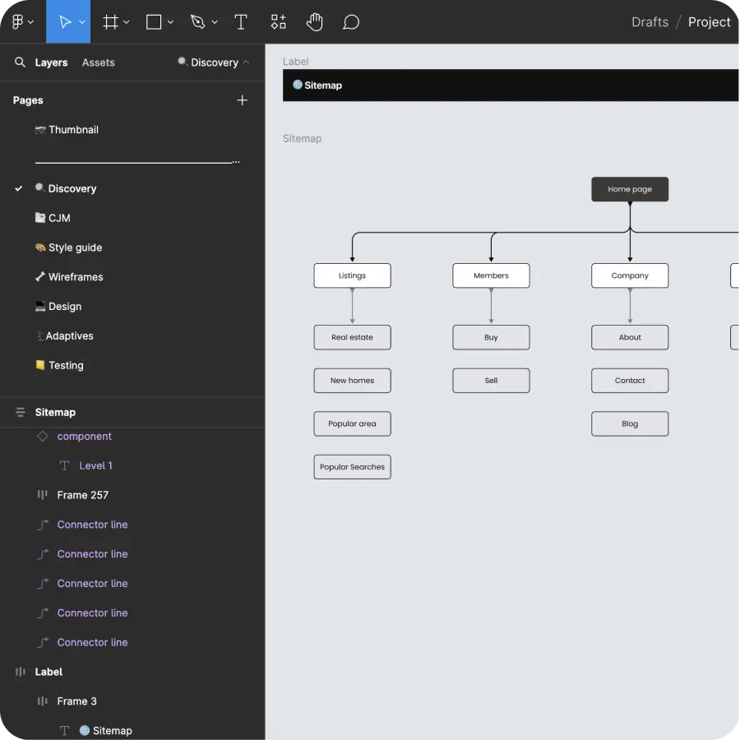Switch to the Assets tab
740x740 pixels.
(x=98, y=62)
